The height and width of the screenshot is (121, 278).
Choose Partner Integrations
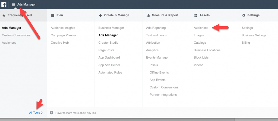pos(163,95)
